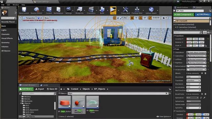The width and height of the screenshot is (212, 119).
Task: Open camera speed setting in viewport
Action: (165, 18)
